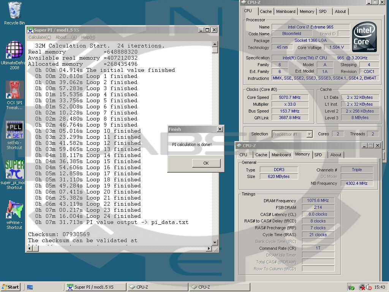Click Core Speed value 5070.7 MHz
The width and height of the screenshot is (389, 292).
pyautogui.click(x=290, y=97)
